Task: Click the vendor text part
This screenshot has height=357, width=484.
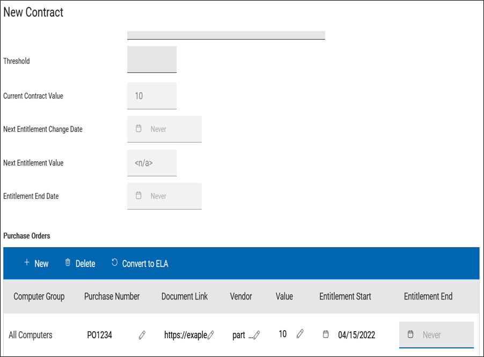Action: pyautogui.click(x=239, y=335)
